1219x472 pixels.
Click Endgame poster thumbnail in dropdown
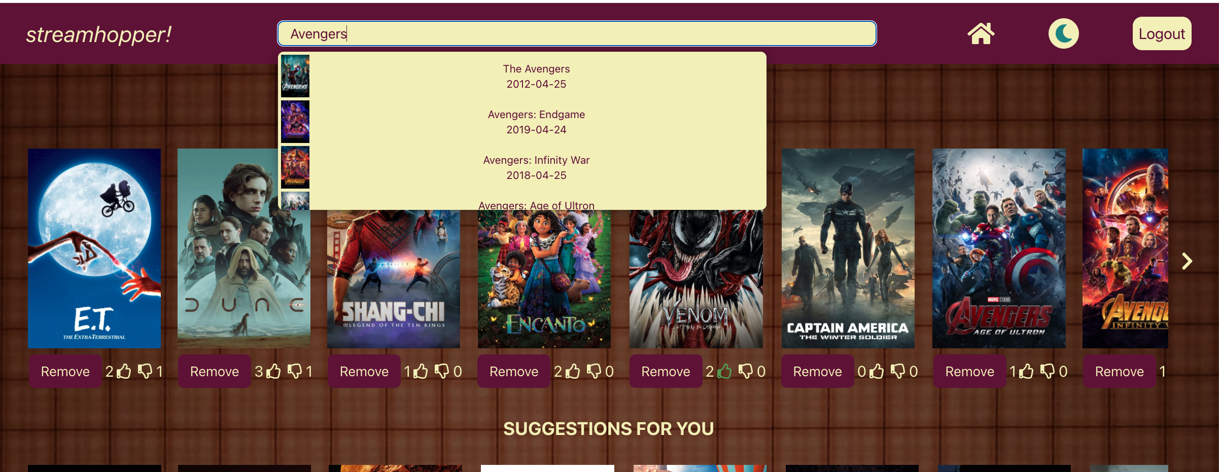[x=295, y=122]
